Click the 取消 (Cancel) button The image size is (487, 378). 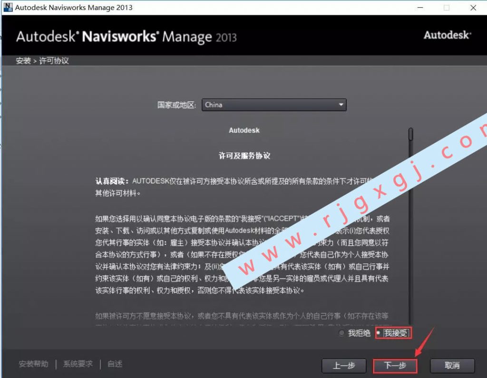click(x=452, y=366)
